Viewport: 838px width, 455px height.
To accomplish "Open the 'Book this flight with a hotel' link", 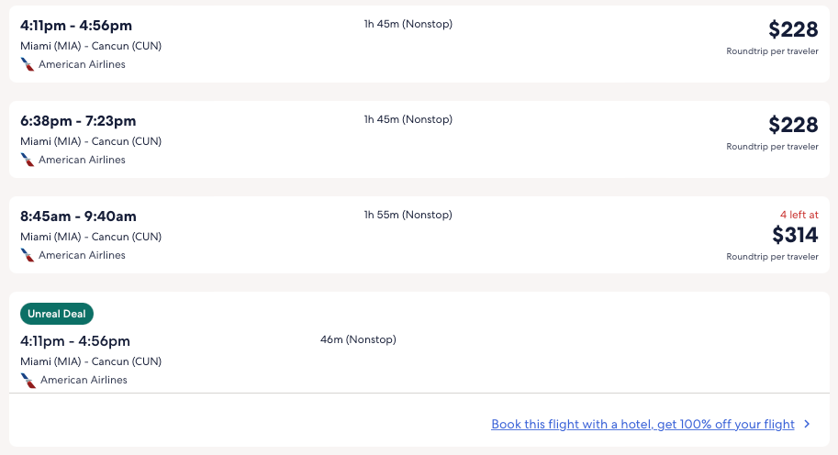I will (642, 424).
